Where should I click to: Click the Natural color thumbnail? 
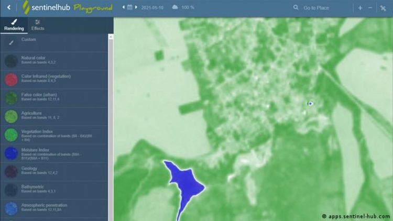[x=11, y=61]
